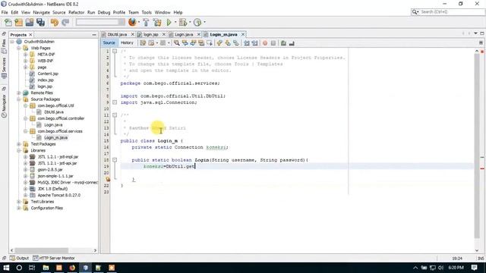
Task: Select Apache Tomcat 8.0.27.0 library entry
Action: click(59, 196)
